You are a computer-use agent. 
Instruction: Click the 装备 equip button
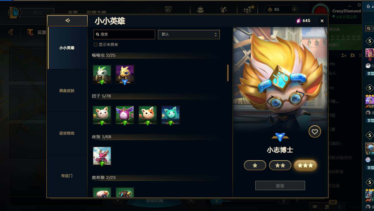(x=280, y=186)
